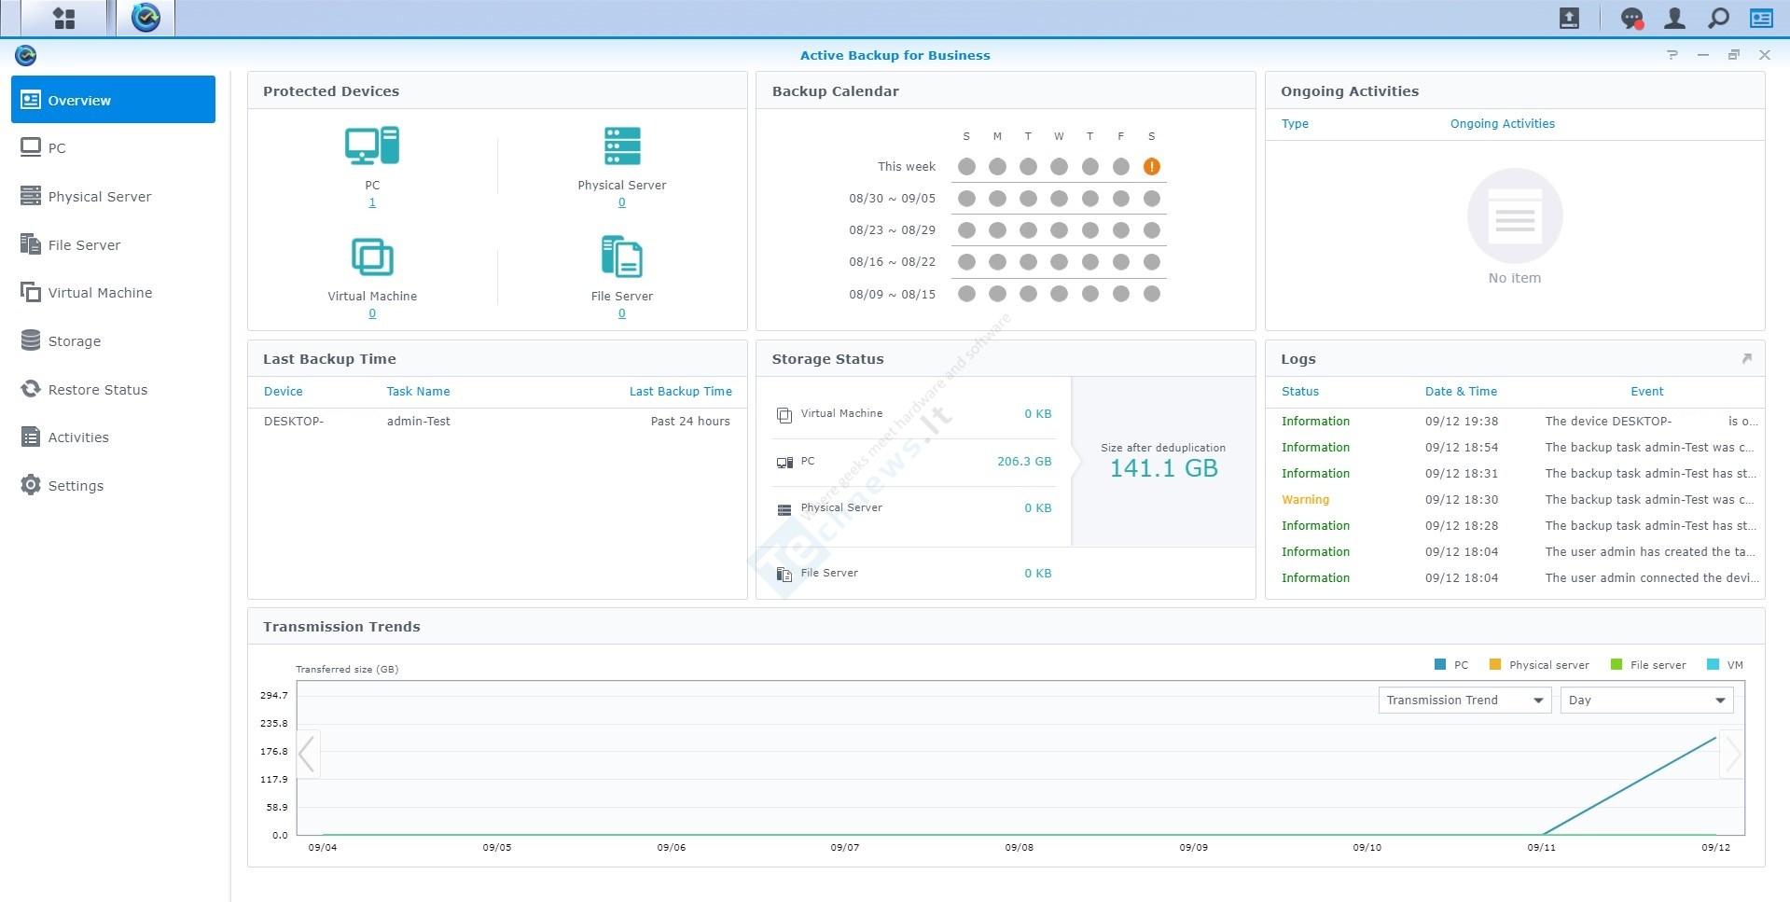View Restore Status page
The height and width of the screenshot is (902, 1790).
click(113, 389)
